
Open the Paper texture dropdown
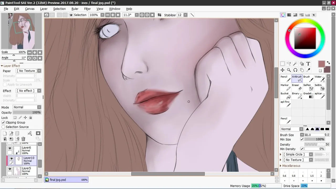(x=29, y=71)
